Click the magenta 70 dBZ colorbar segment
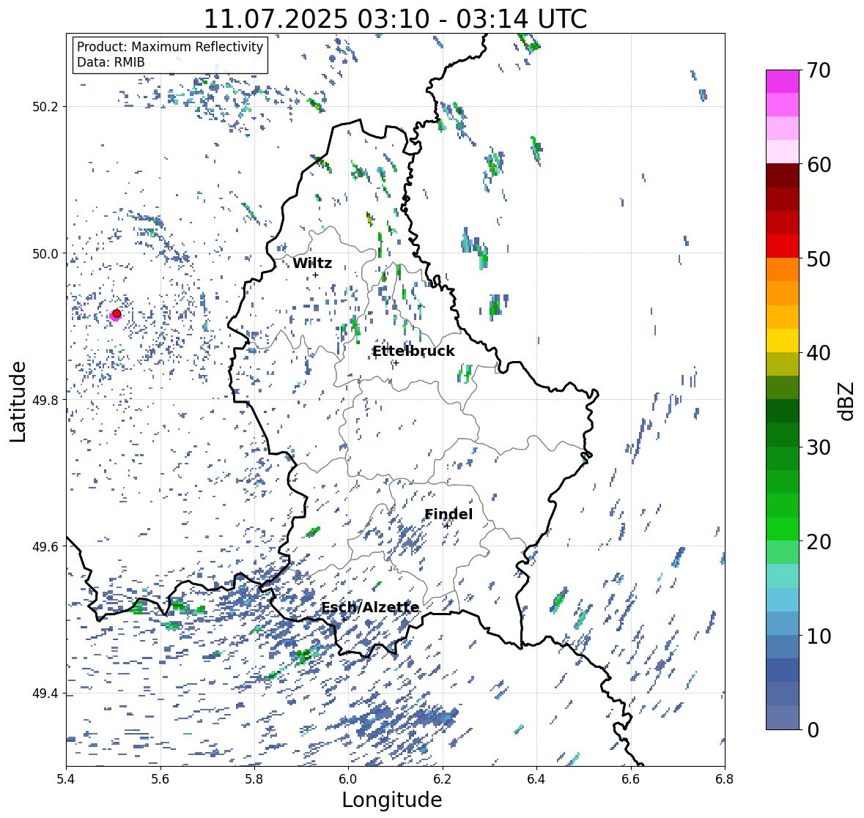The image size is (864, 818). (x=783, y=81)
